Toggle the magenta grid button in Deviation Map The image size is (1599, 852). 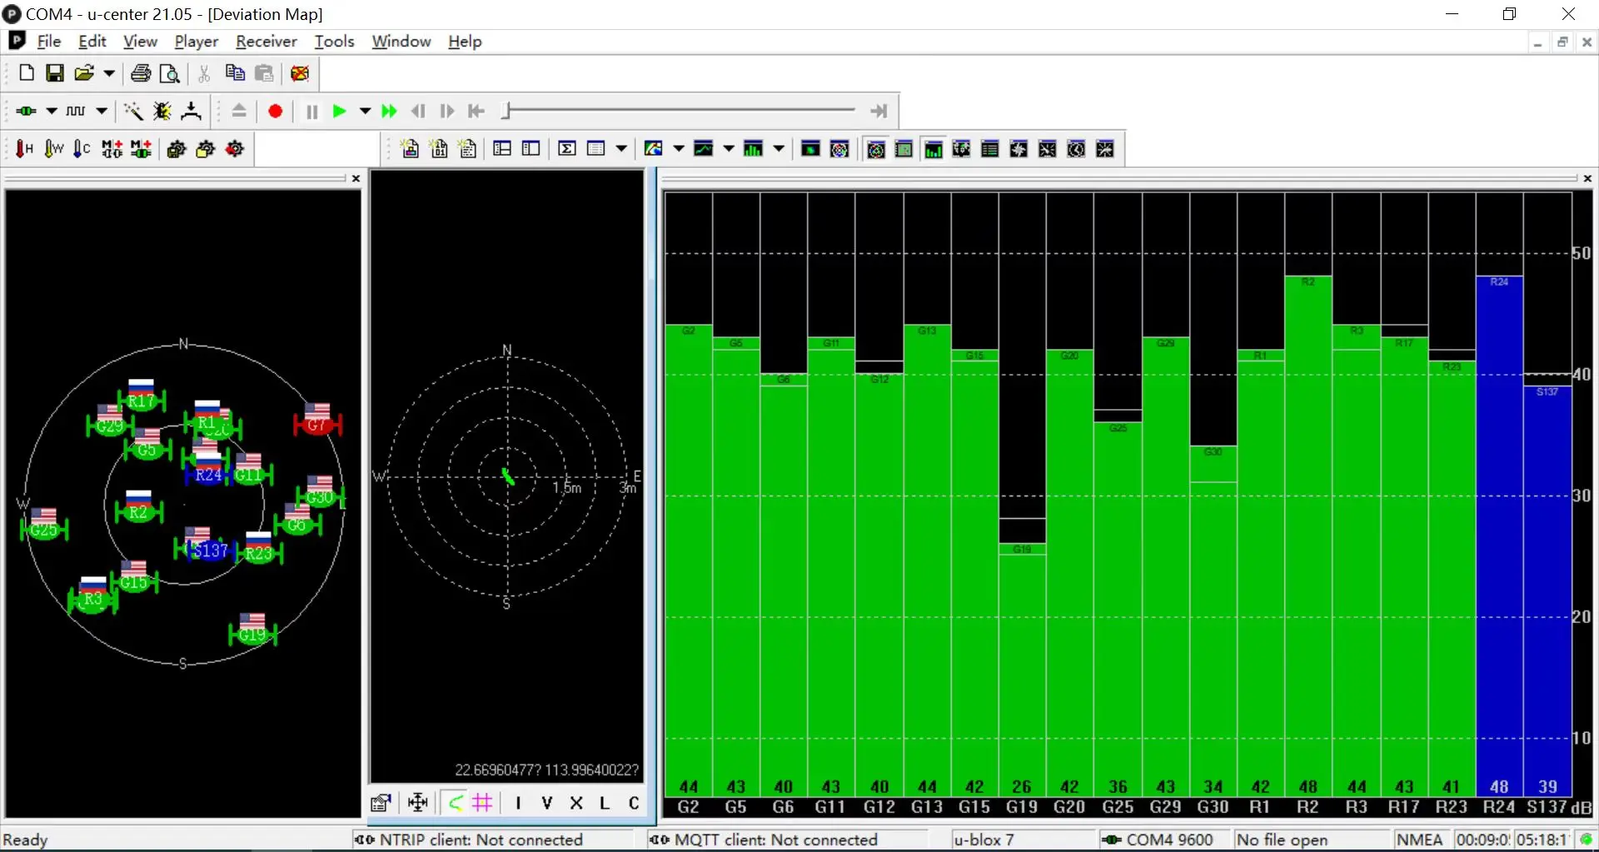pyautogui.click(x=482, y=803)
